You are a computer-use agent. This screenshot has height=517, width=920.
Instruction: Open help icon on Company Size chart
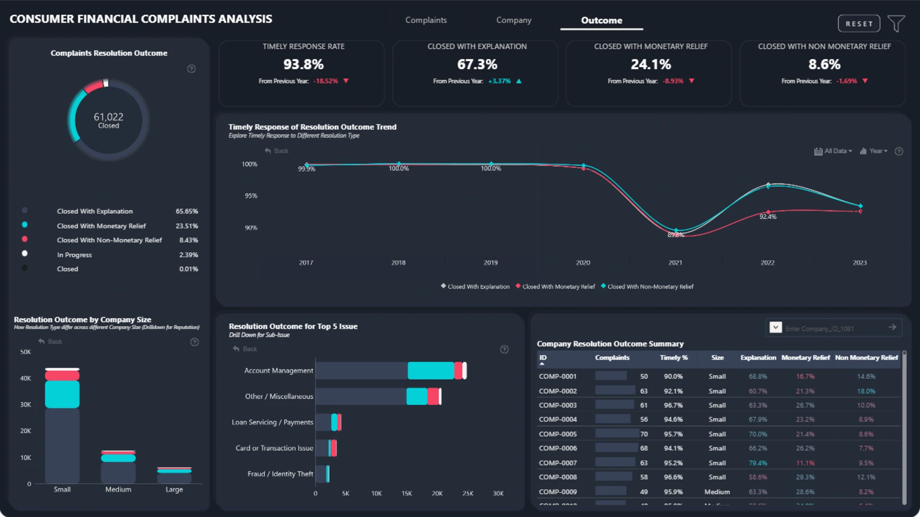(x=195, y=342)
